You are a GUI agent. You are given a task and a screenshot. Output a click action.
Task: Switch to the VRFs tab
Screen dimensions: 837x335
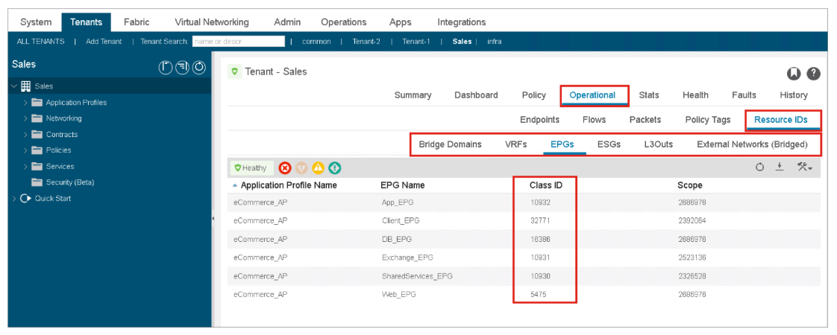(x=516, y=144)
